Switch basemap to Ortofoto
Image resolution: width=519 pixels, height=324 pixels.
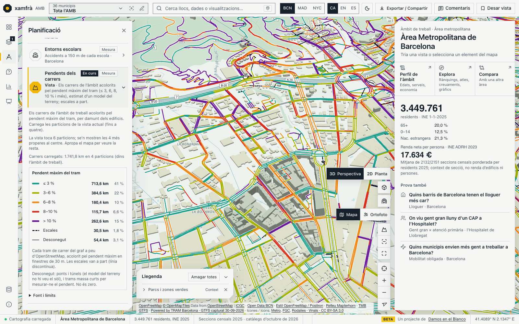coord(375,215)
